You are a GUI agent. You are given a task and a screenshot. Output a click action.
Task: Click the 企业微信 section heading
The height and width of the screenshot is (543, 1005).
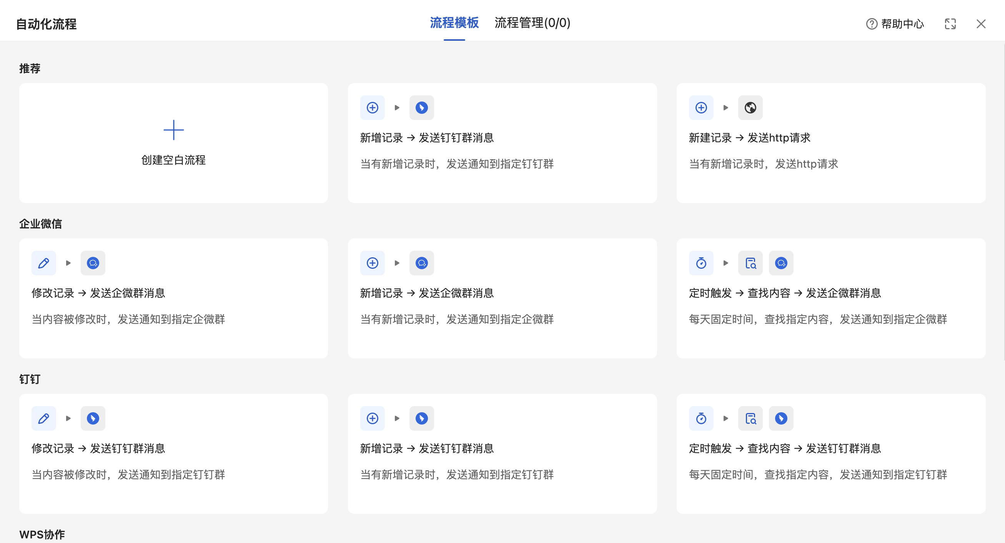[x=41, y=224]
